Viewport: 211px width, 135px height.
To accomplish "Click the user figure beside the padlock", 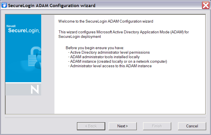I will point(38,60).
